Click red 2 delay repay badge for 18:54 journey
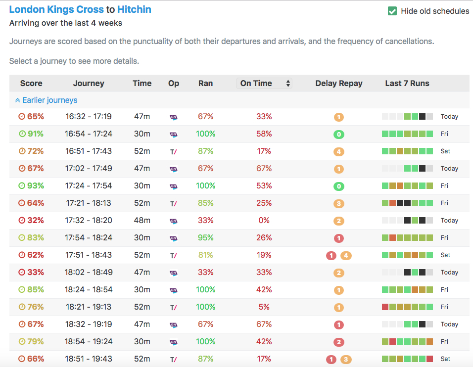The width and height of the screenshot is (473, 367). (338, 342)
